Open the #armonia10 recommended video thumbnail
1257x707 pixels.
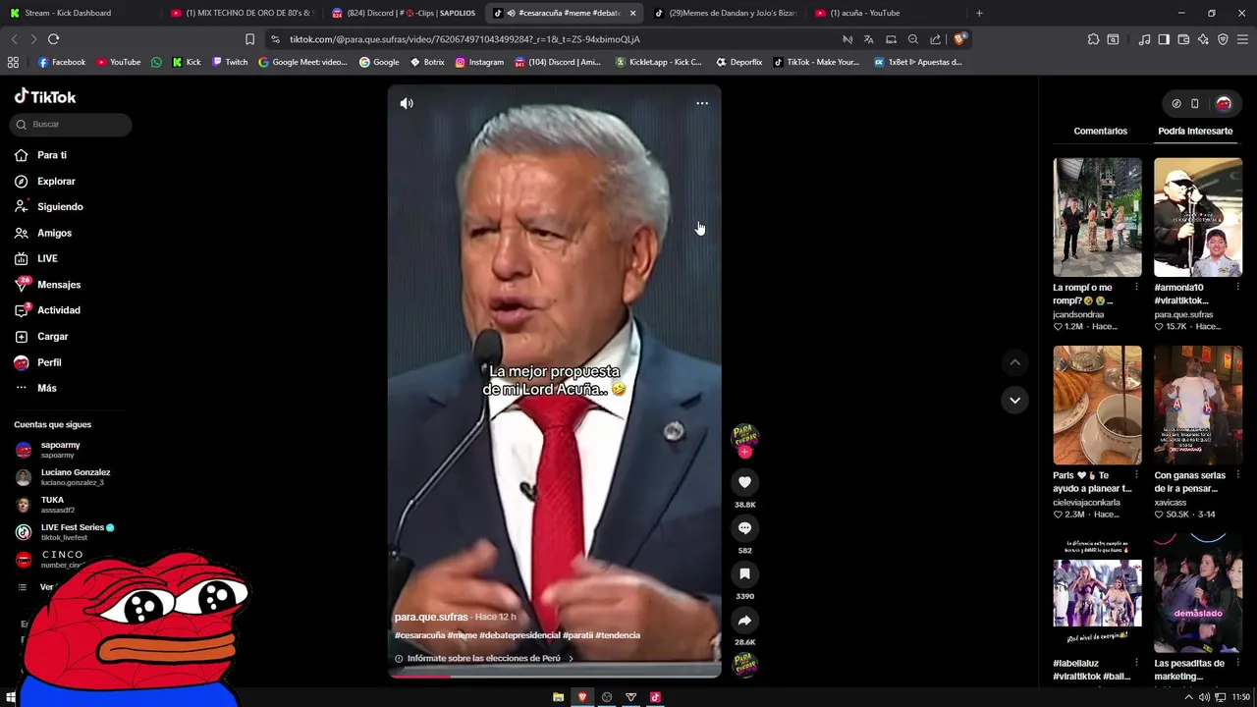[1197, 217]
